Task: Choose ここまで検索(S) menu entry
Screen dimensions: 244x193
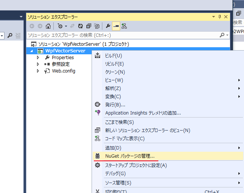Action: (168, 122)
